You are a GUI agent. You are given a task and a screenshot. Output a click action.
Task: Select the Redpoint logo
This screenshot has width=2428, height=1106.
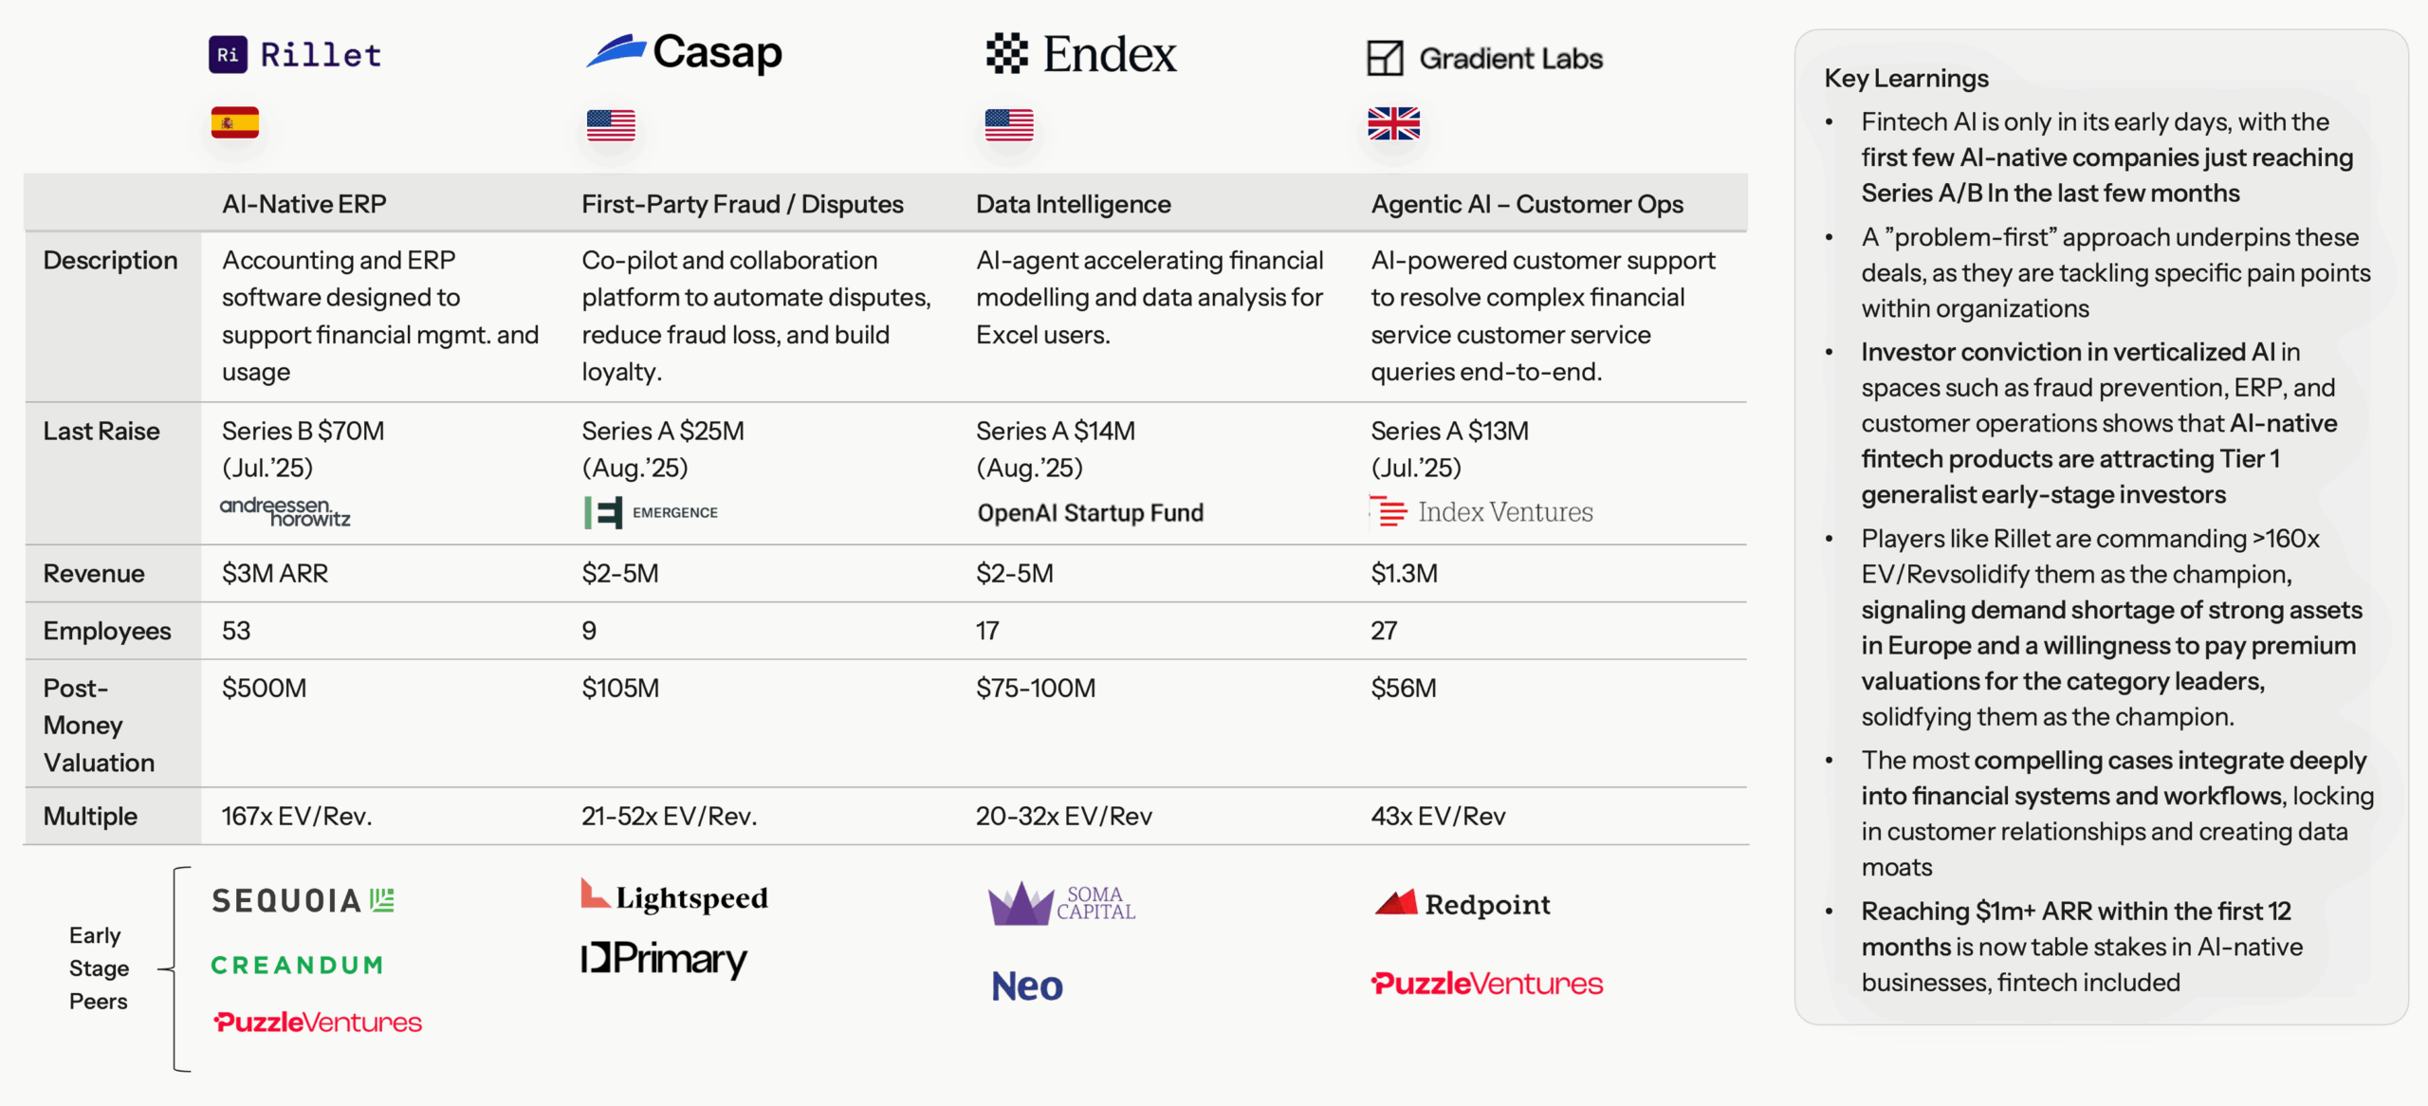1462,904
